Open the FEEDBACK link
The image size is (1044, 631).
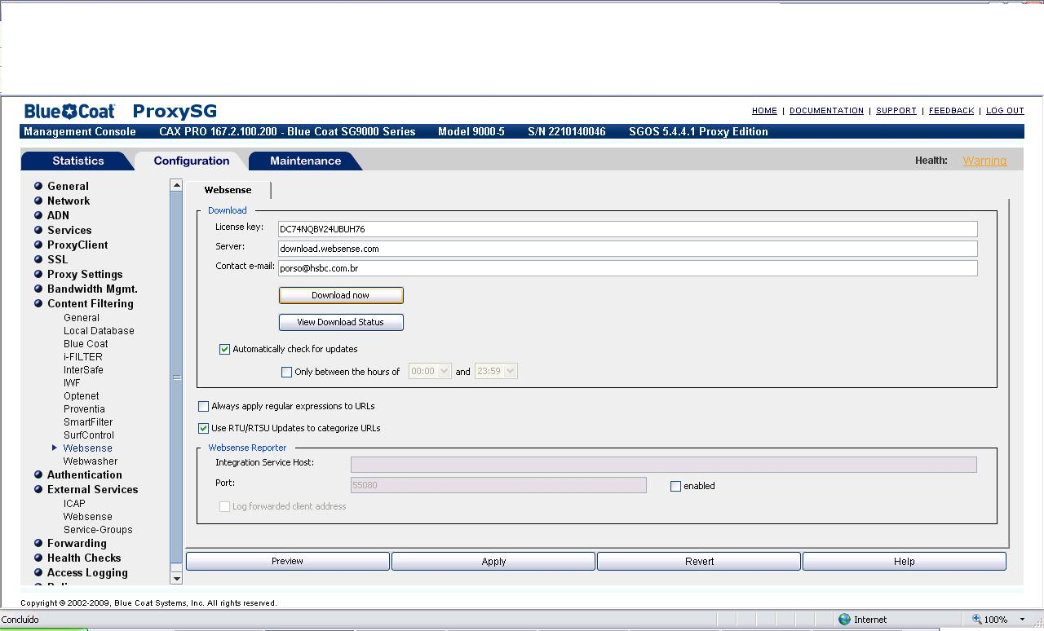coord(951,111)
